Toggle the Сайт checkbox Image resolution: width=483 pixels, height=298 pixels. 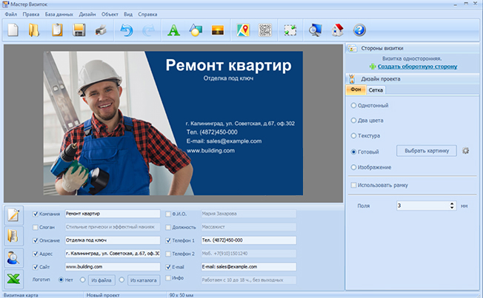click(36, 267)
